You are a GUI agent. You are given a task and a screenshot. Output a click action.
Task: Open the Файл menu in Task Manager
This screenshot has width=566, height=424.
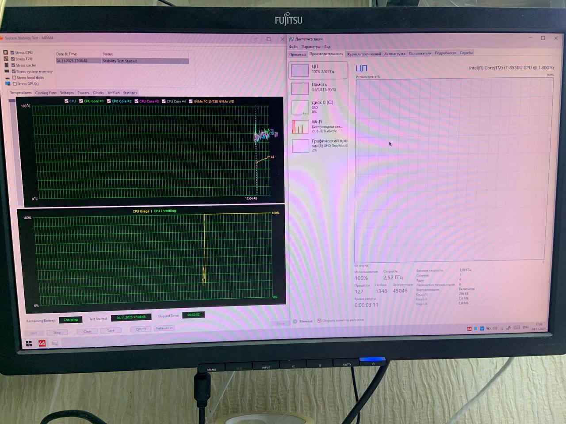point(293,47)
